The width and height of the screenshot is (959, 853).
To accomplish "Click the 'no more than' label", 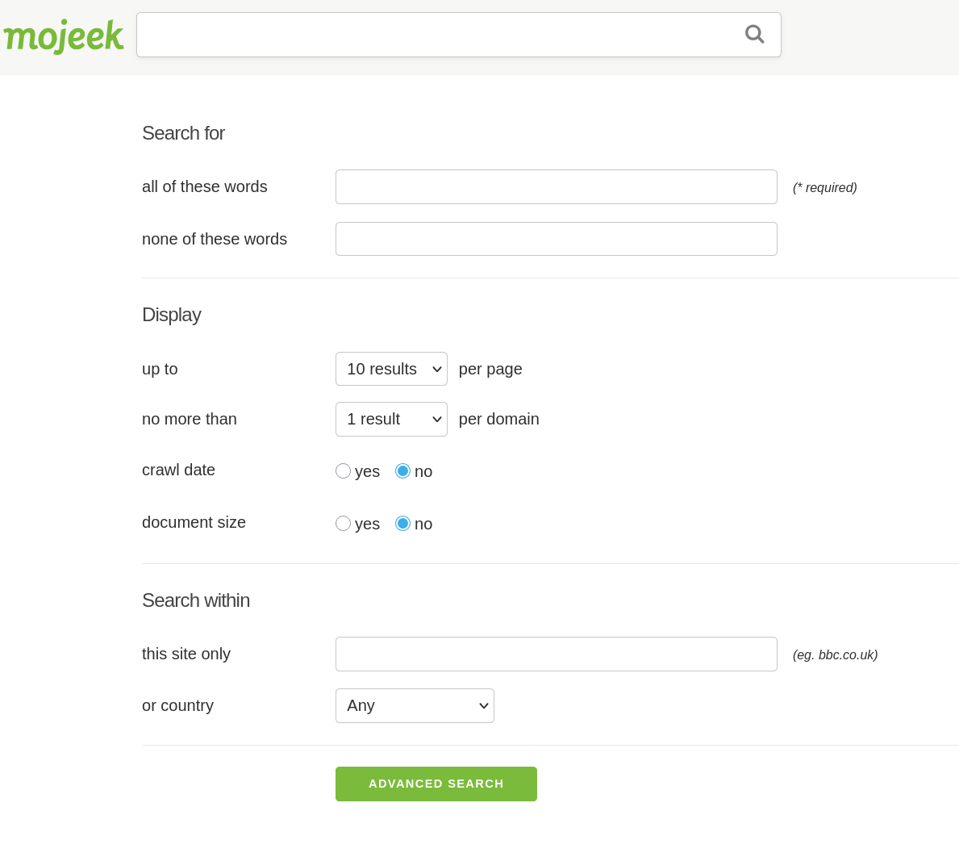I will pos(190,419).
